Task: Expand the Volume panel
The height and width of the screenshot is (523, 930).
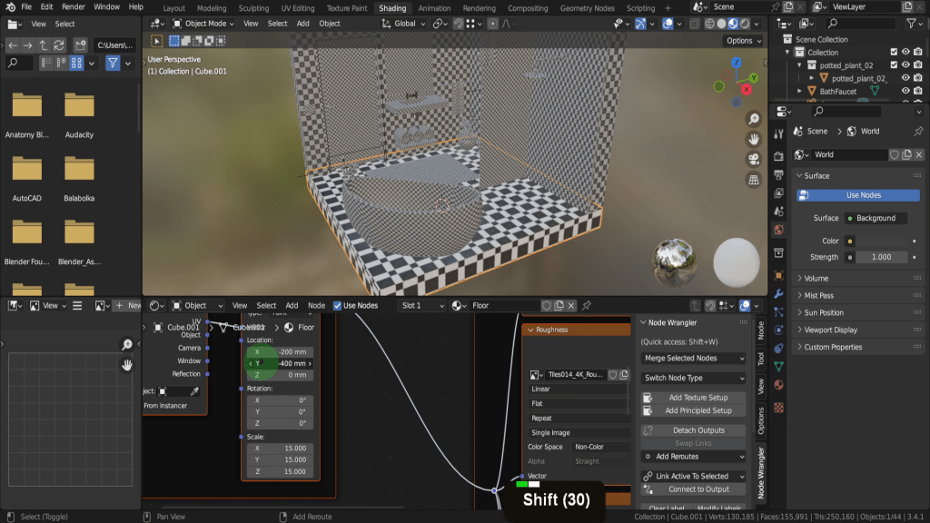Action: (x=816, y=278)
